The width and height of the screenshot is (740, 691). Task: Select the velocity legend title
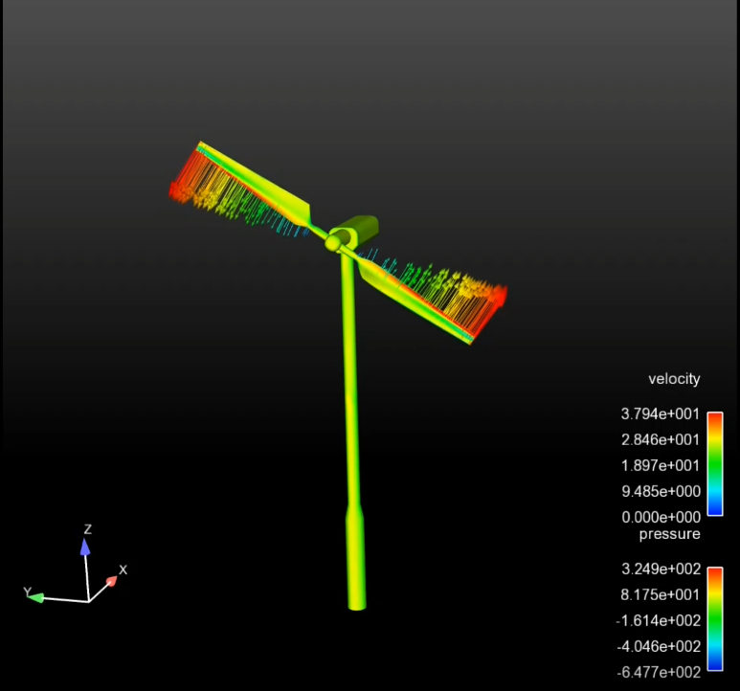pos(674,379)
